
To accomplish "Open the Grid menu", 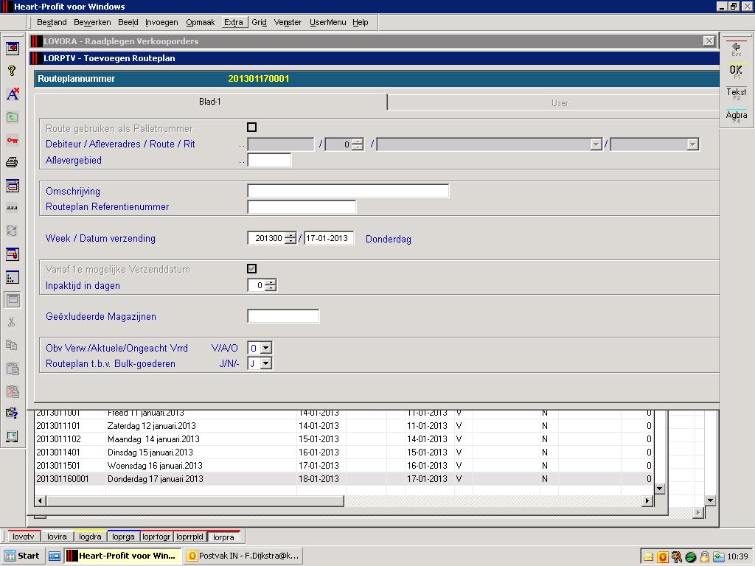I will point(259,22).
